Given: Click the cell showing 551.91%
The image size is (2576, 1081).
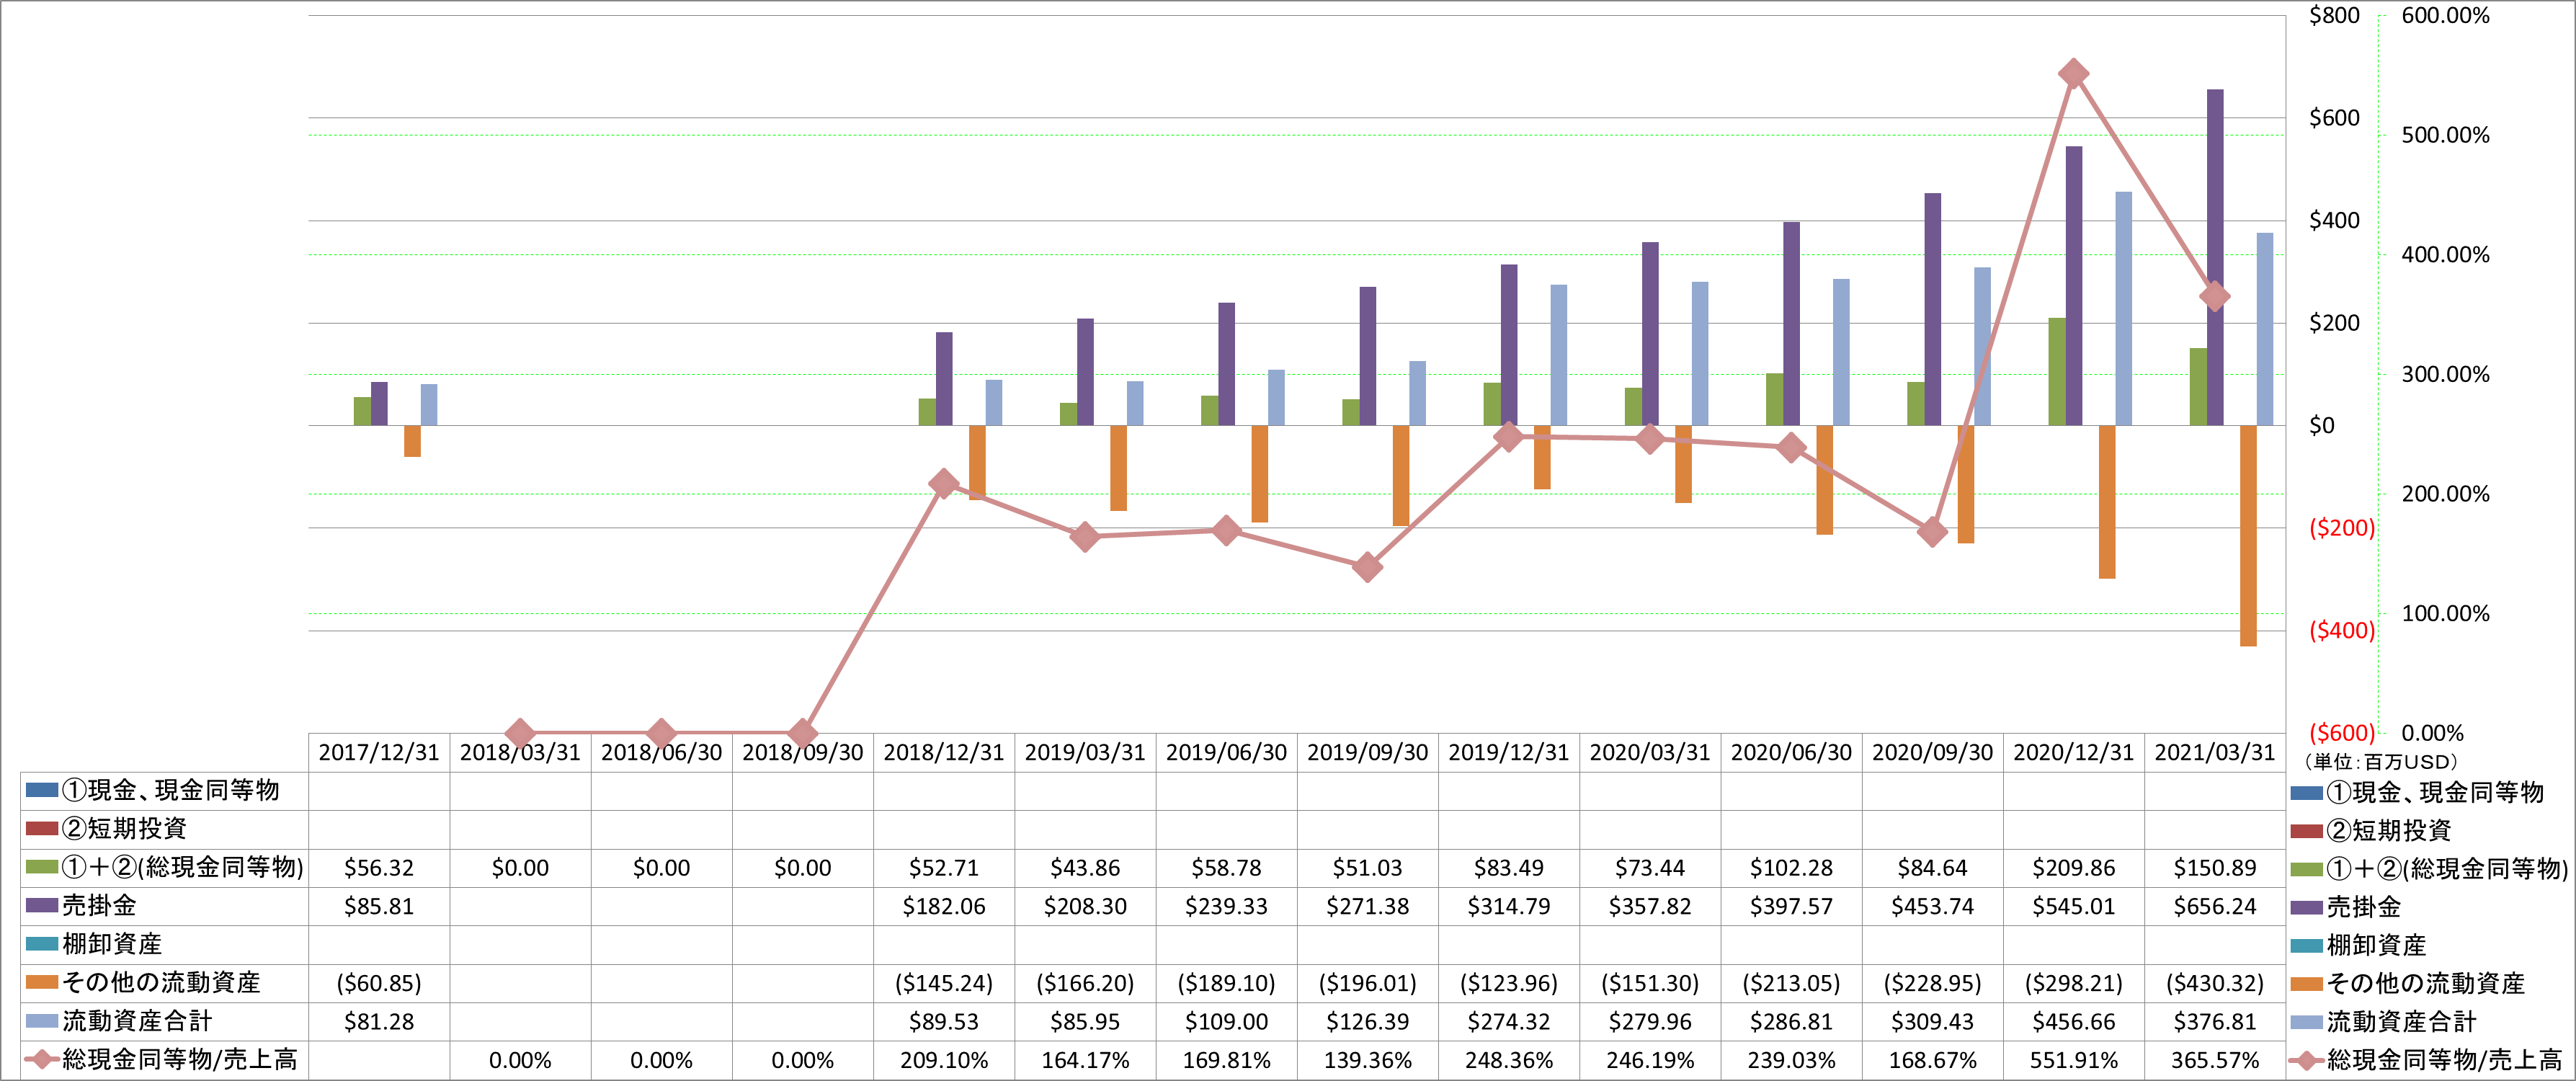Looking at the screenshot, I should point(2073,1060).
